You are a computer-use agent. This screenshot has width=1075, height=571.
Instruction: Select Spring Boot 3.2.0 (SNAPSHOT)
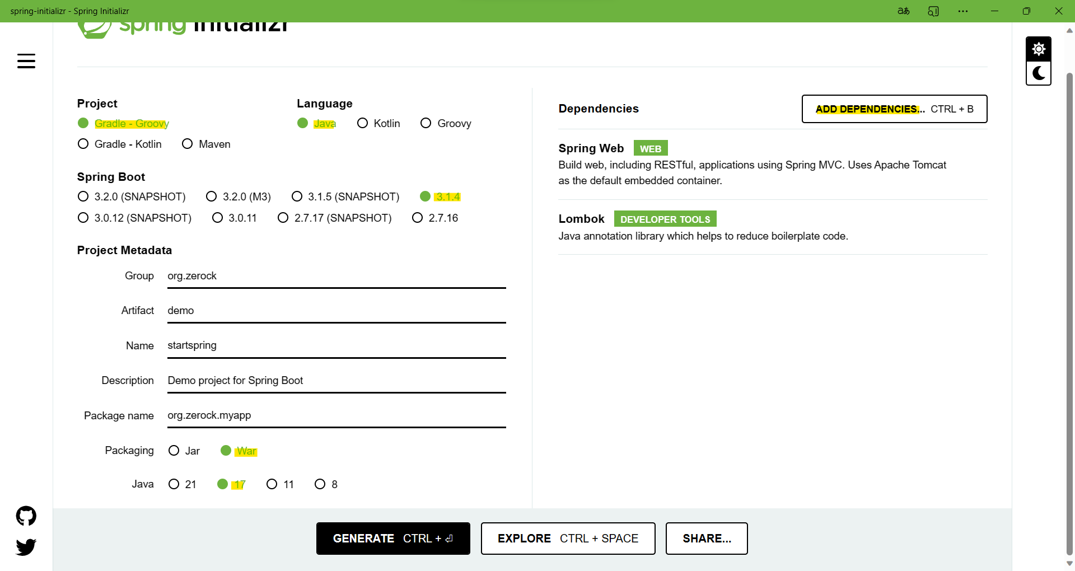(132, 196)
